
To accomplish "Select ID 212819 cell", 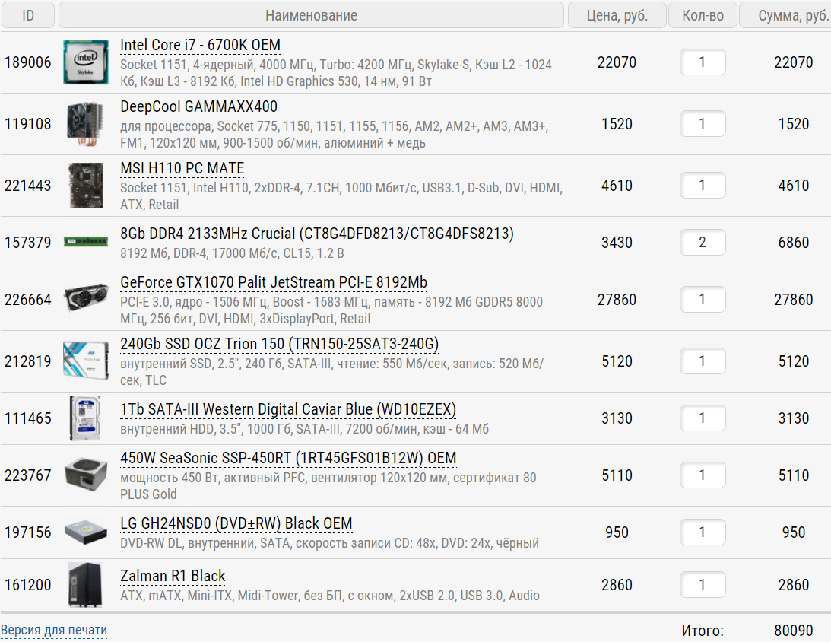I will pyautogui.click(x=28, y=361).
